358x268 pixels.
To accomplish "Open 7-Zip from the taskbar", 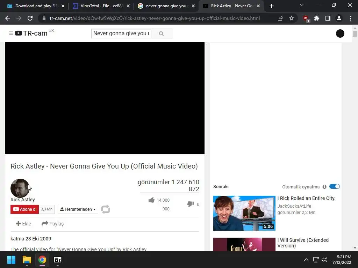I will 58,260.
